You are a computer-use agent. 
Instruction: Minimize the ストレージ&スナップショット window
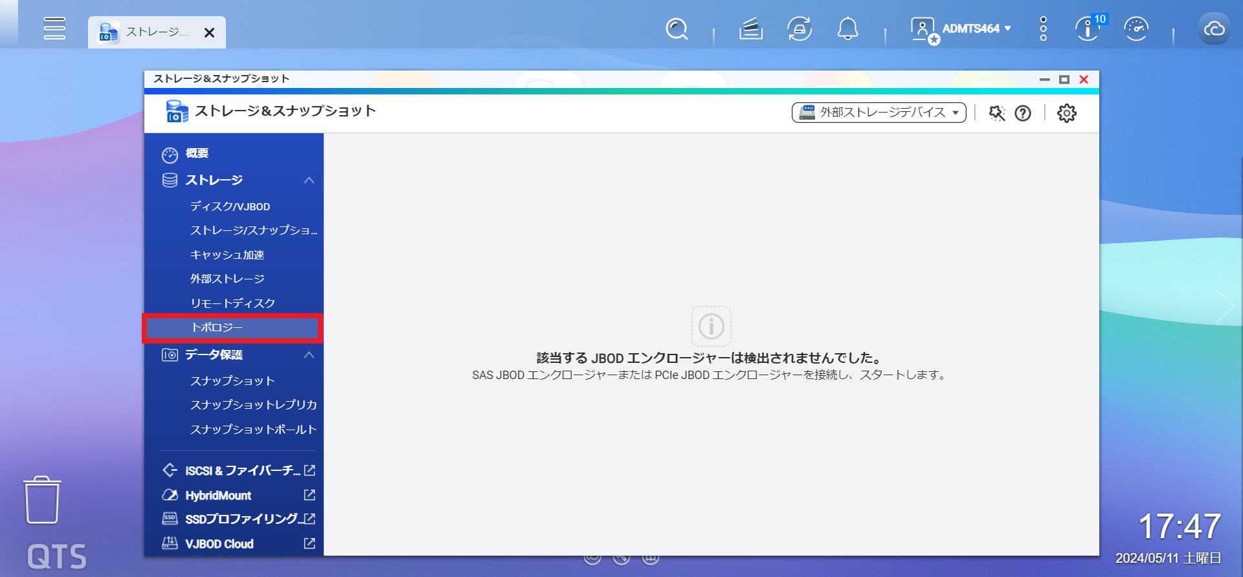[1044, 80]
